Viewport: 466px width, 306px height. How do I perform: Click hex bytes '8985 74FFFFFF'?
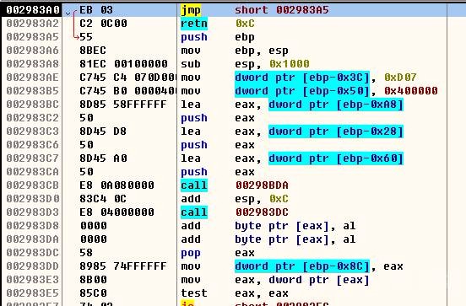pyautogui.click(x=123, y=266)
